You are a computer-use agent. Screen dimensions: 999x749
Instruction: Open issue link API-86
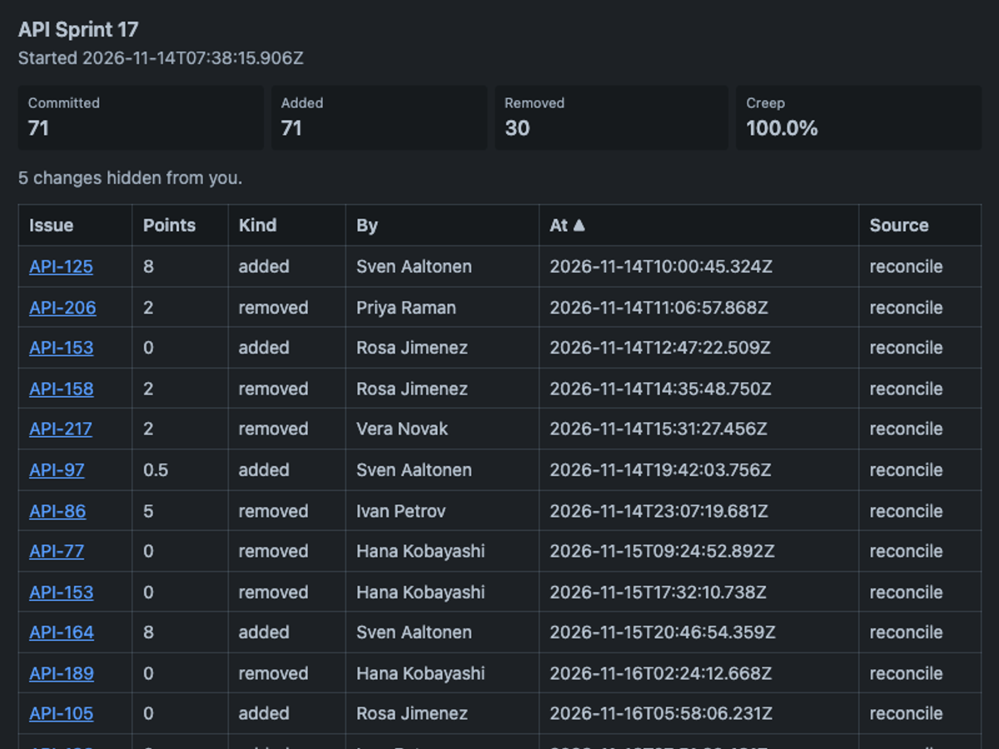57,511
